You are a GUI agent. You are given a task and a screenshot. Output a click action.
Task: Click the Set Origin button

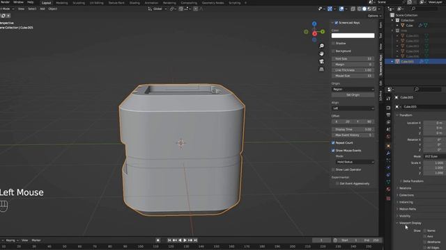353,95
